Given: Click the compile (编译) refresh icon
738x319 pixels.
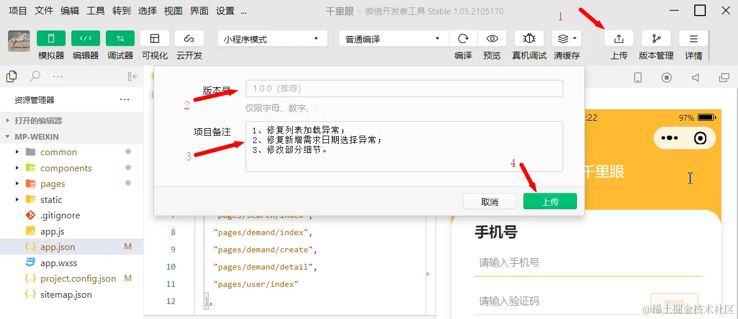Looking at the screenshot, I should tap(463, 39).
